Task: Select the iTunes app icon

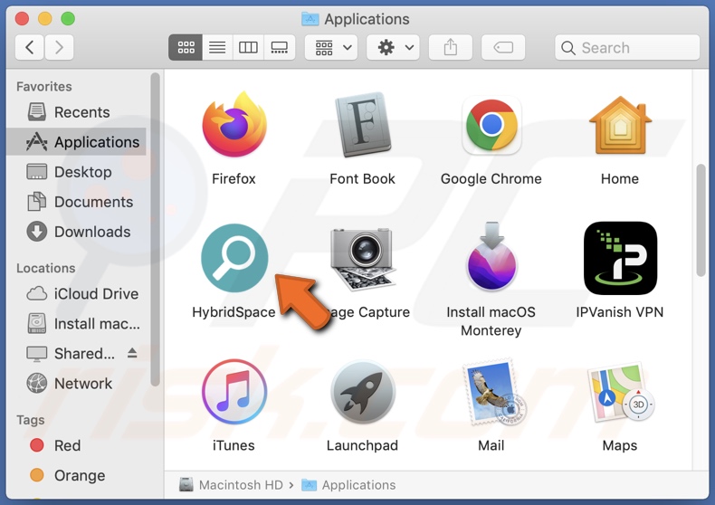Action: point(234,392)
